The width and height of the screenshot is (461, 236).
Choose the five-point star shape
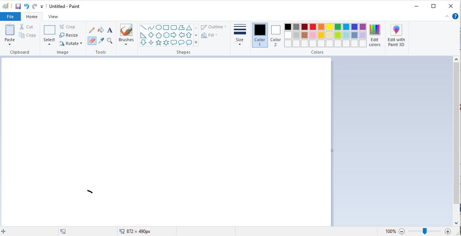point(158,43)
